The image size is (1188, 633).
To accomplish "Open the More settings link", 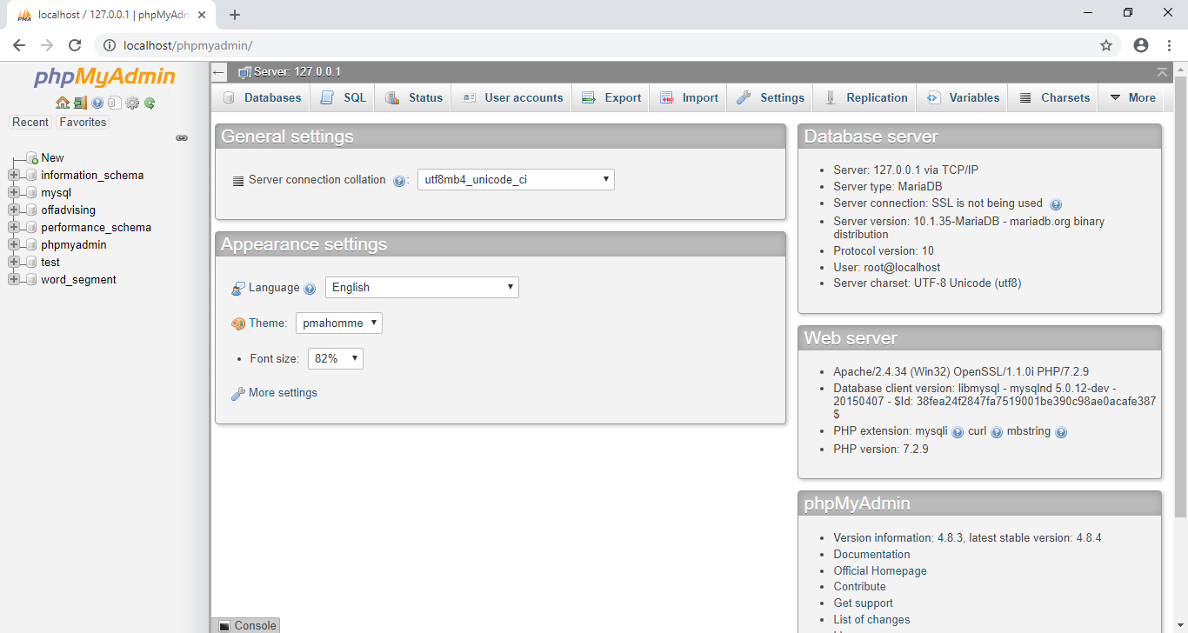I will (x=283, y=393).
